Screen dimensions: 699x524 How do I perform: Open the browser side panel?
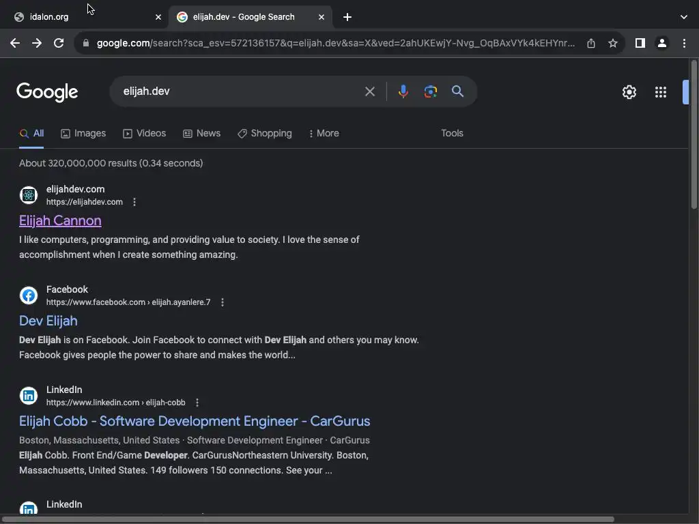pyautogui.click(x=640, y=43)
